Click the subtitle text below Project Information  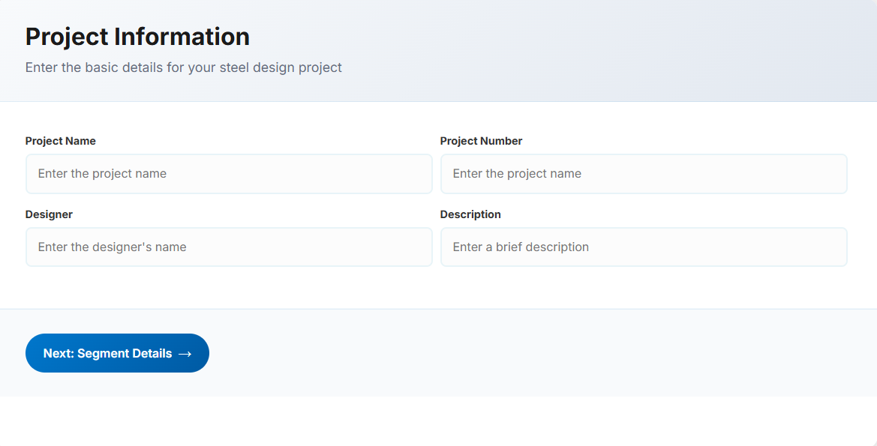click(183, 67)
